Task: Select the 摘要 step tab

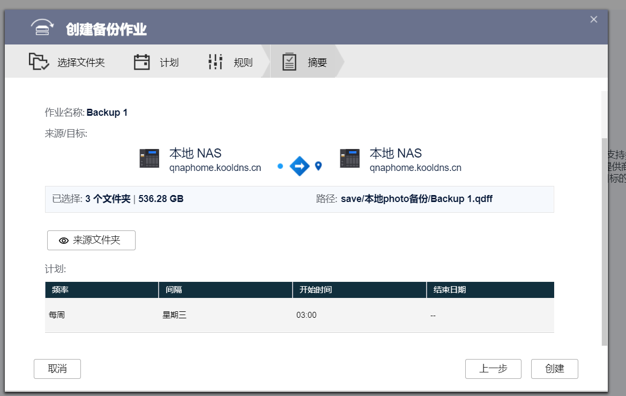Action: (304, 62)
